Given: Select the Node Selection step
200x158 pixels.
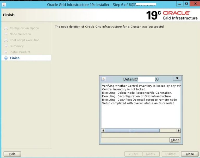Looking at the screenshot, I should coord(20,34).
